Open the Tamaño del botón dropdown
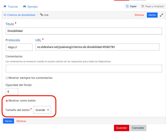166x136 pixels. 42,110
